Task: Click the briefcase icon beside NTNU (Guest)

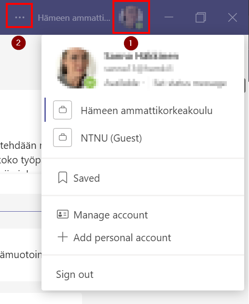Action: (x=63, y=137)
